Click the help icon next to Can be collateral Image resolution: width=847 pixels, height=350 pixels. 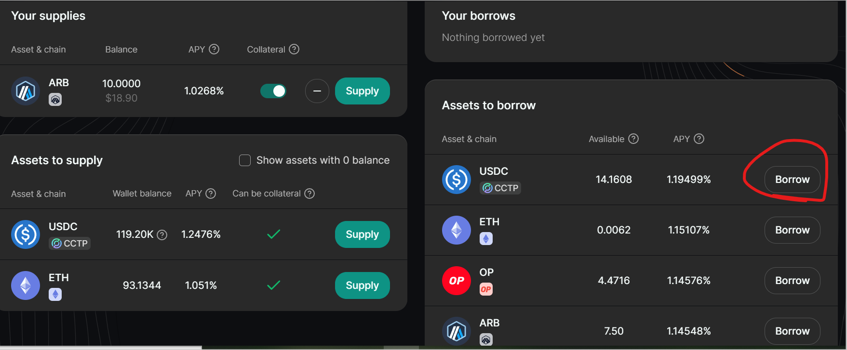pyautogui.click(x=309, y=194)
